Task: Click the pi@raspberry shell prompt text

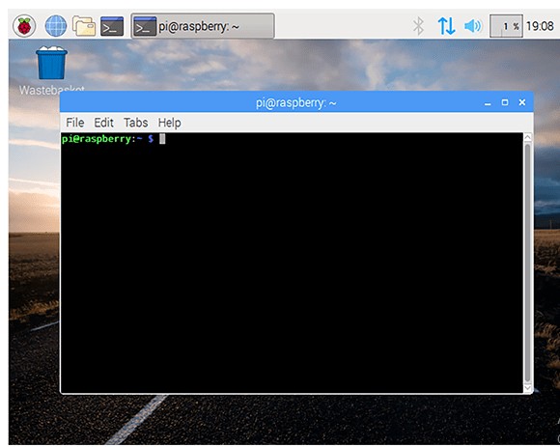Action: click(x=107, y=139)
